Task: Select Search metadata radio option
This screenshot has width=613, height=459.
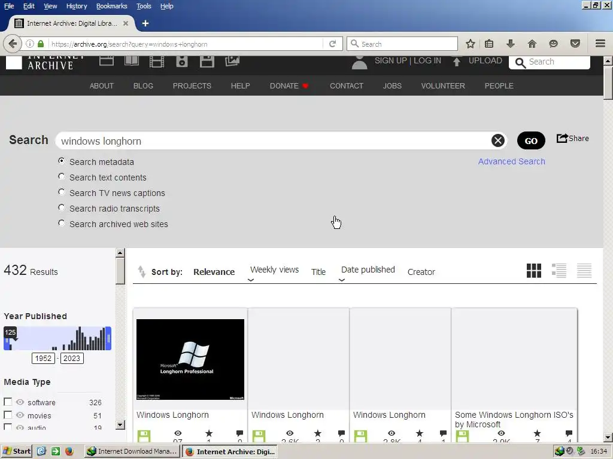Action: (x=62, y=161)
